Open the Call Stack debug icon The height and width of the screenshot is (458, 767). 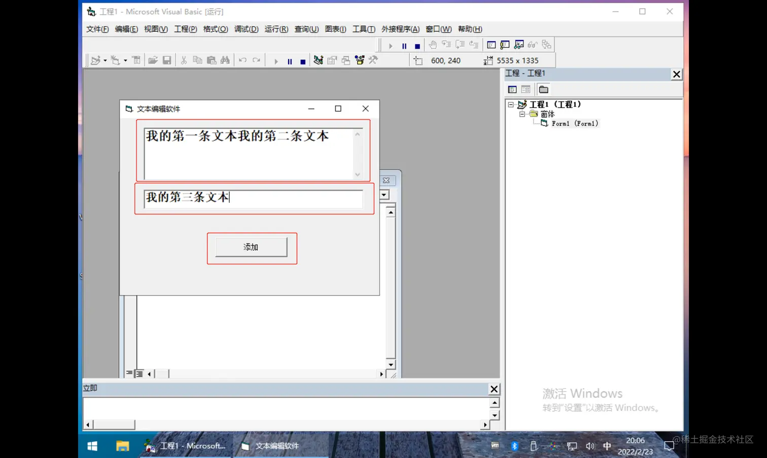(x=546, y=45)
